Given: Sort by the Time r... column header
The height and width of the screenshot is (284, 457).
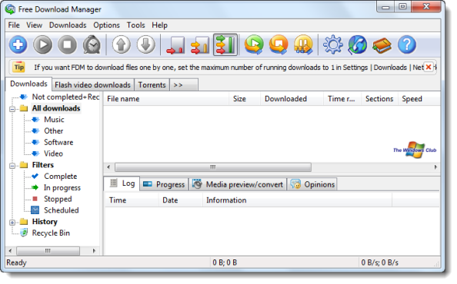Looking at the screenshot, I should point(342,99).
